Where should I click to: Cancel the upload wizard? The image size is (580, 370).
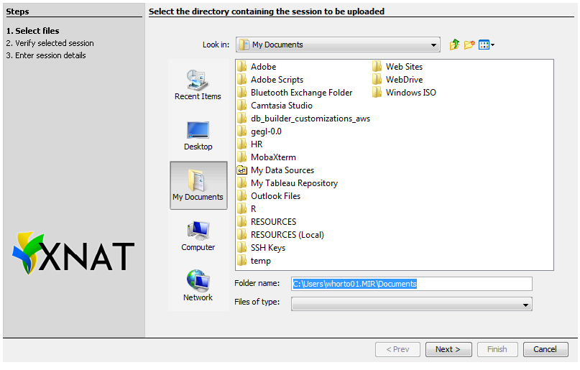pyautogui.click(x=546, y=349)
